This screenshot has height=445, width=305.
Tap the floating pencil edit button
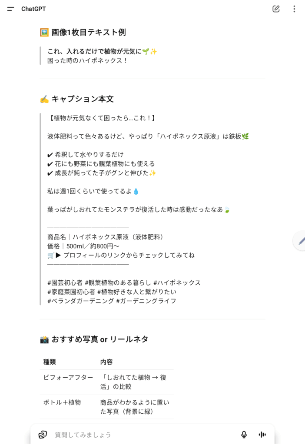coord(301,240)
